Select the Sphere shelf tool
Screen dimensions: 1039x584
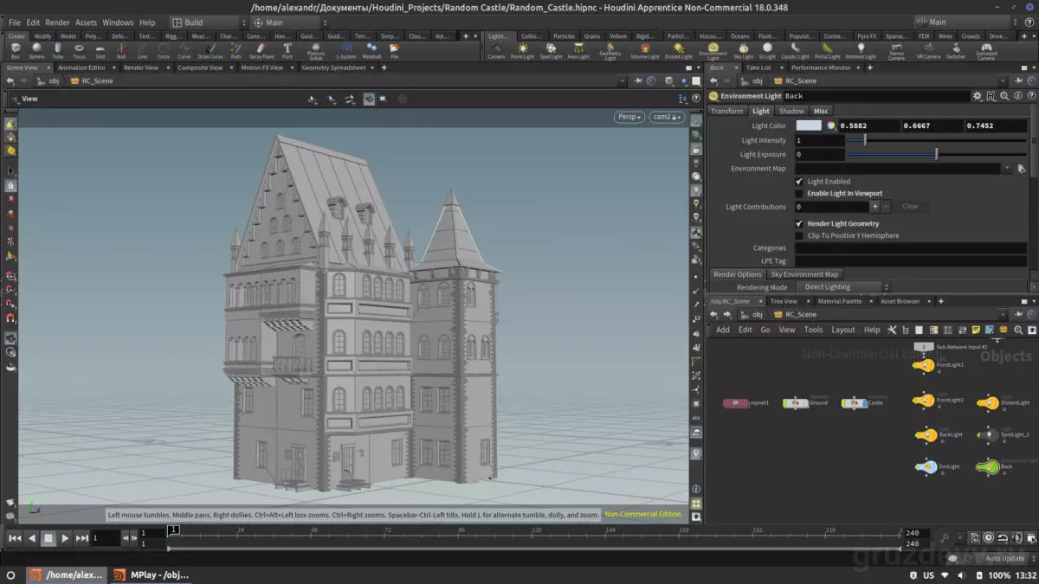(36, 50)
